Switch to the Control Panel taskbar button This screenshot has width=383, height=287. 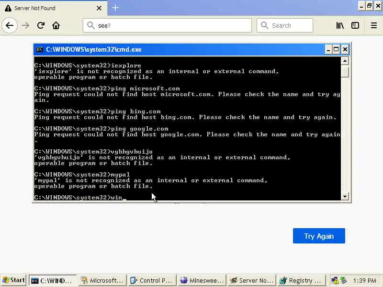[x=152, y=281]
